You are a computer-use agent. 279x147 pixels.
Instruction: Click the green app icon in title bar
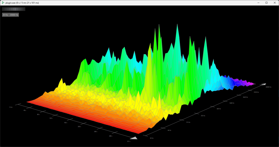(3, 3)
